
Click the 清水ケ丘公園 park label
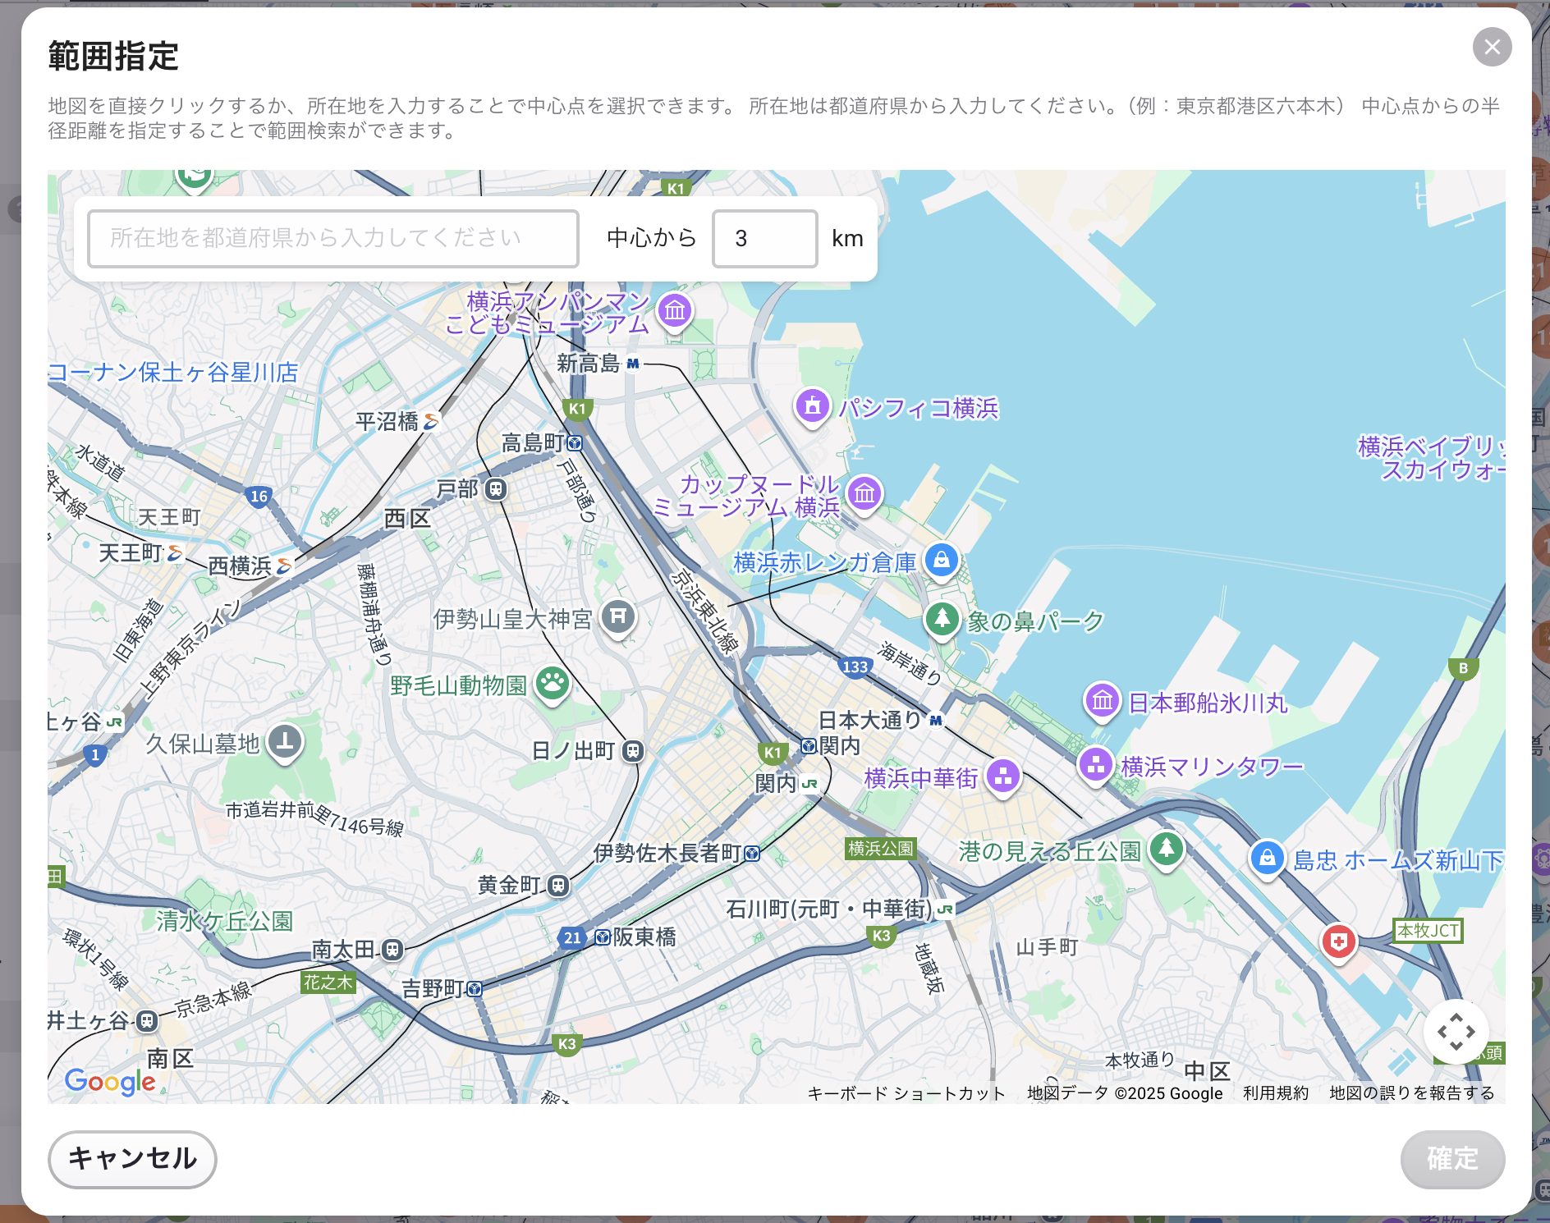[225, 921]
